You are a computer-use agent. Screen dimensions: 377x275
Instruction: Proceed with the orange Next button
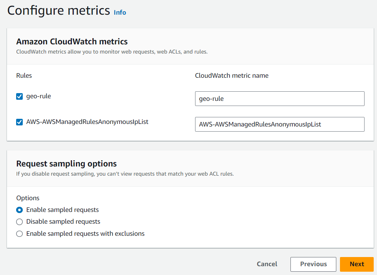pyautogui.click(x=356, y=264)
